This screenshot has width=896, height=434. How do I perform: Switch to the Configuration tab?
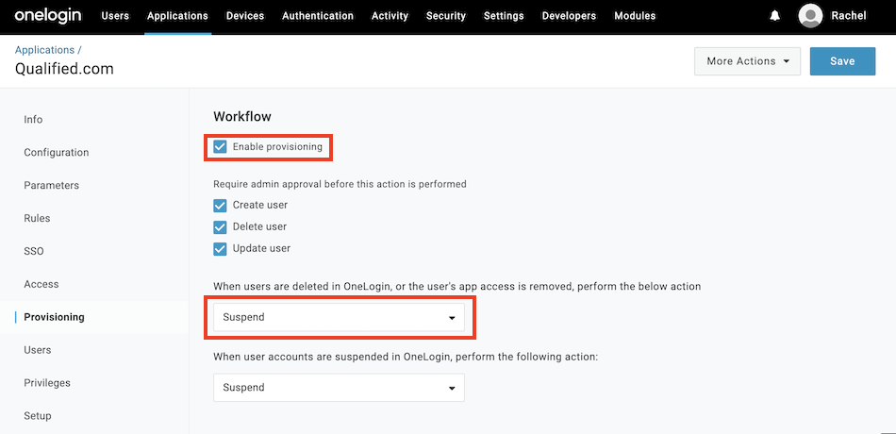(x=57, y=153)
